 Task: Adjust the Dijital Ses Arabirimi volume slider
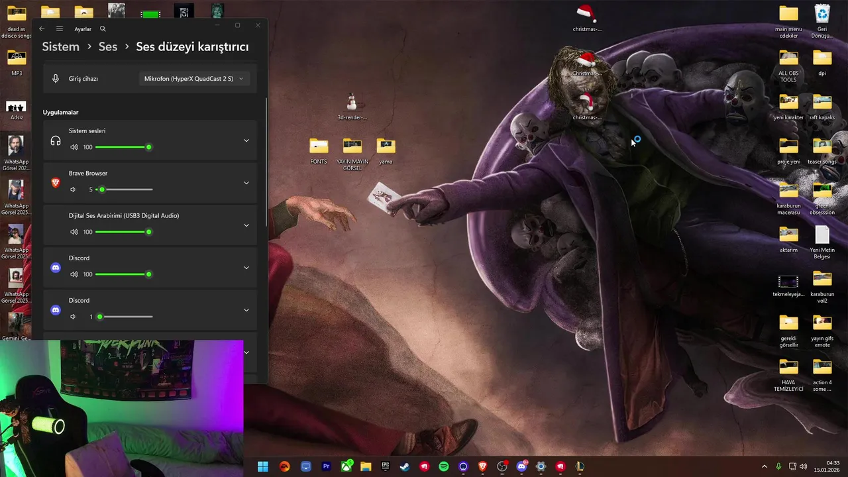124,232
